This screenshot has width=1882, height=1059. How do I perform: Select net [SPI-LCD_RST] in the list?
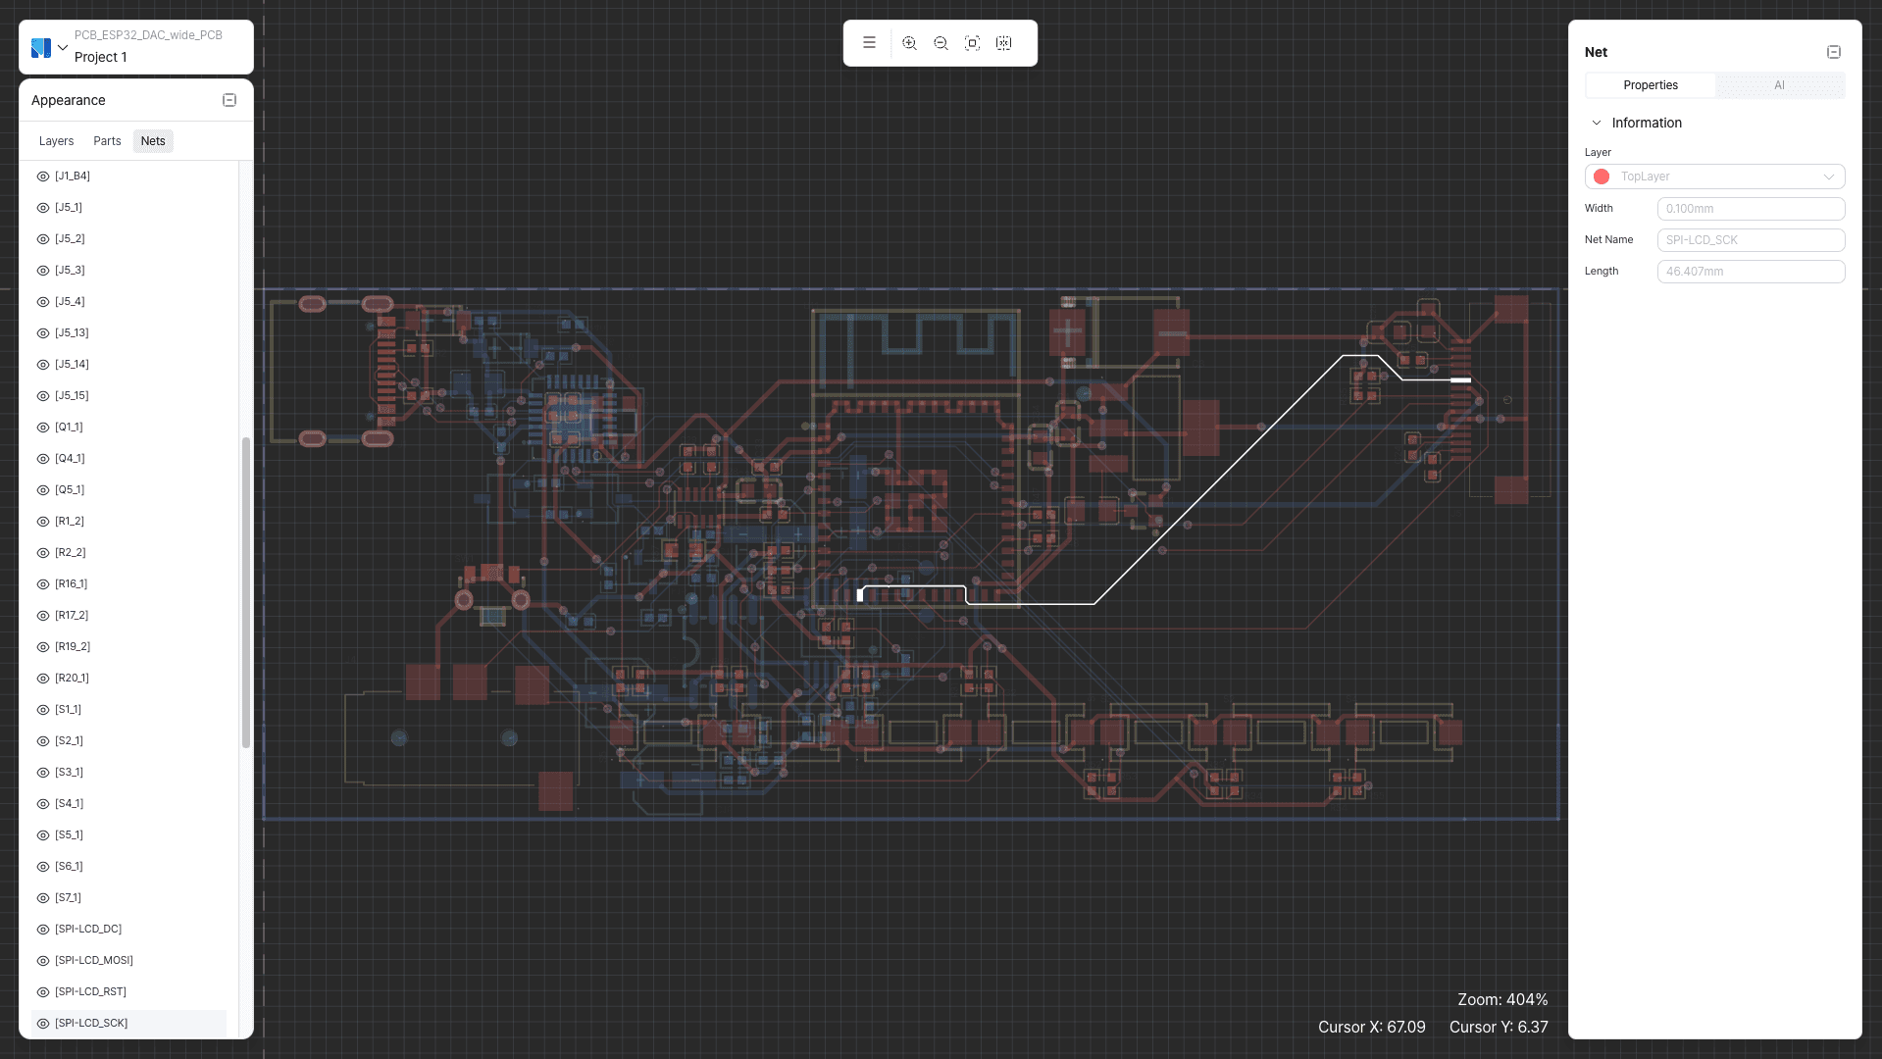pyautogui.click(x=128, y=991)
